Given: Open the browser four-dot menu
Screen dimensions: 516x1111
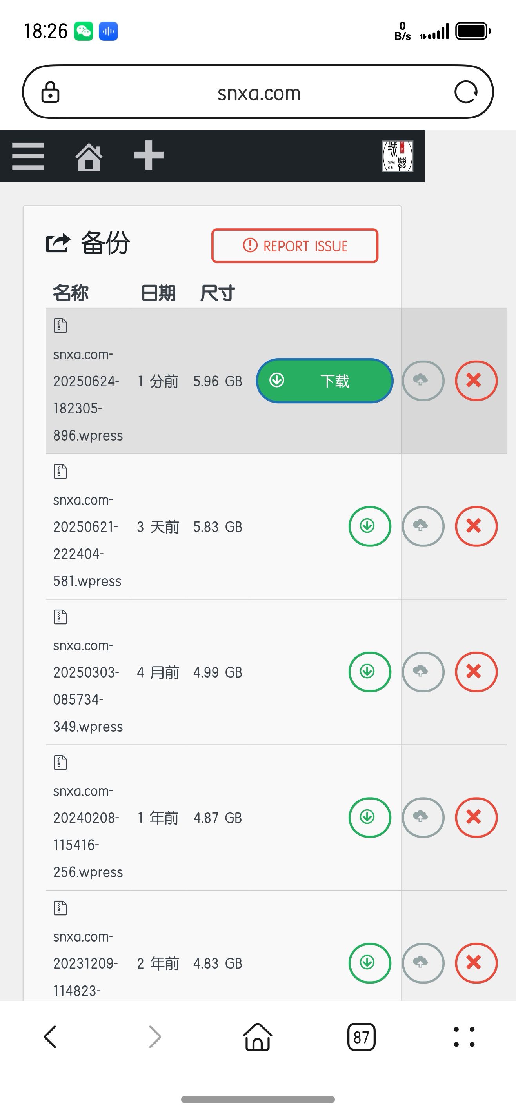Looking at the screenshot, I should (464, 1037).
